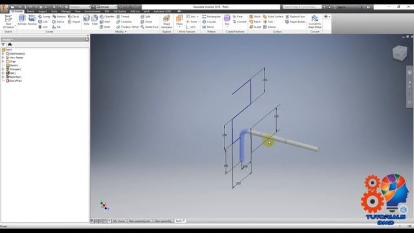Choose the Coil feature
The width and height of the screenshot is (414, 233).
pos(43,27)
